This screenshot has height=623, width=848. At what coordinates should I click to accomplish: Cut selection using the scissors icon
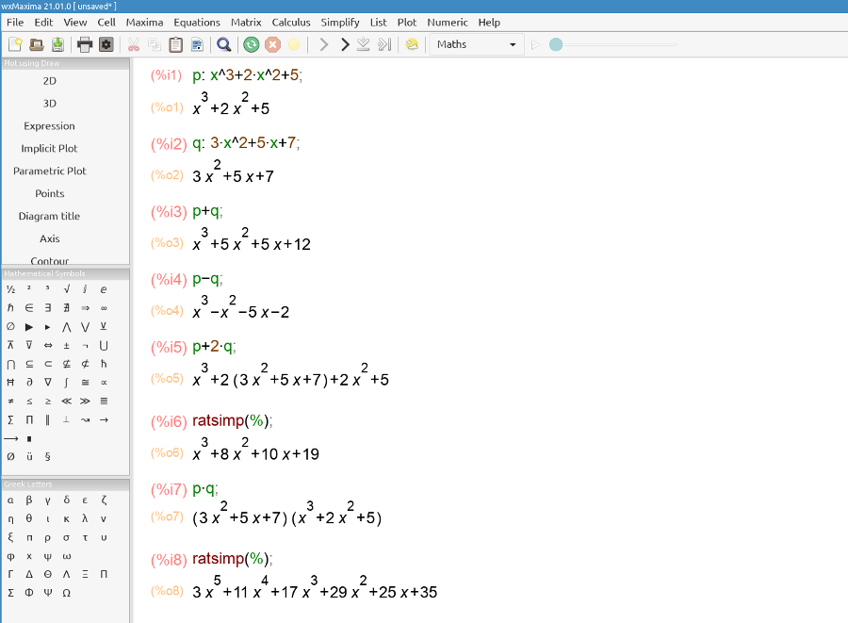[135, 43]
